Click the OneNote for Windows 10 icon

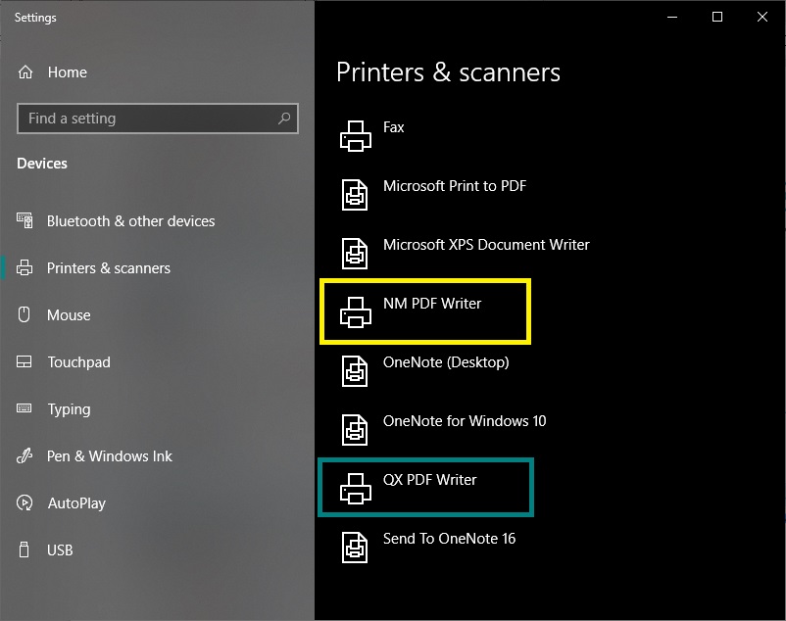pos(355,430)
